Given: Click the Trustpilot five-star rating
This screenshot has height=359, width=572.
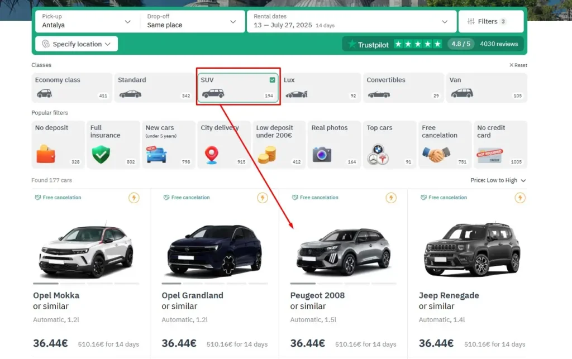Looking at the screenshot, I should point(418,44).
